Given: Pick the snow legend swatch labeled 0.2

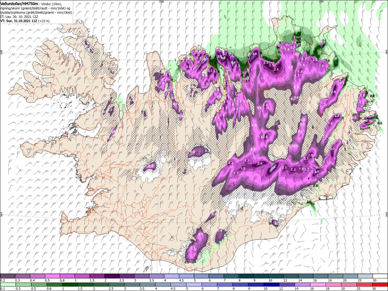Looking at the screenshot, I should tap(8, 276).
